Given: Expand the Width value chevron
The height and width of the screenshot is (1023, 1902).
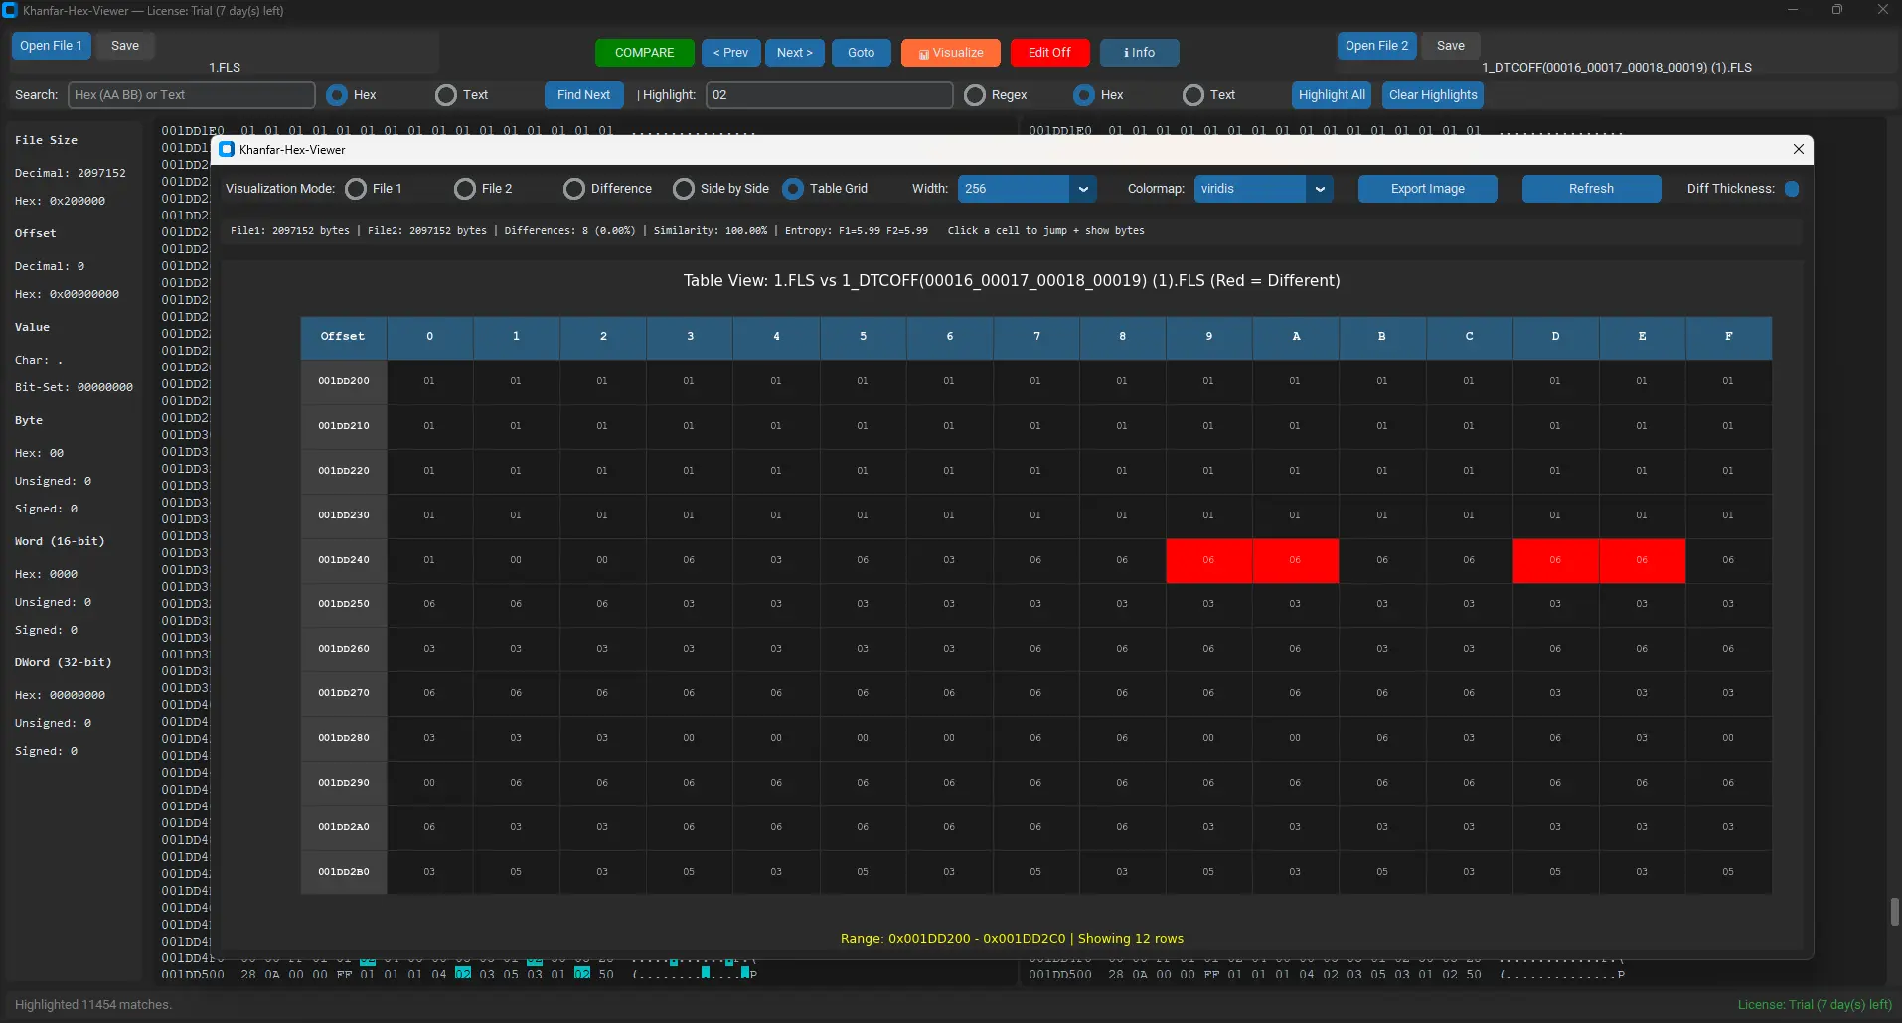Looking at the screenshot, I should tap(1082, 189).
